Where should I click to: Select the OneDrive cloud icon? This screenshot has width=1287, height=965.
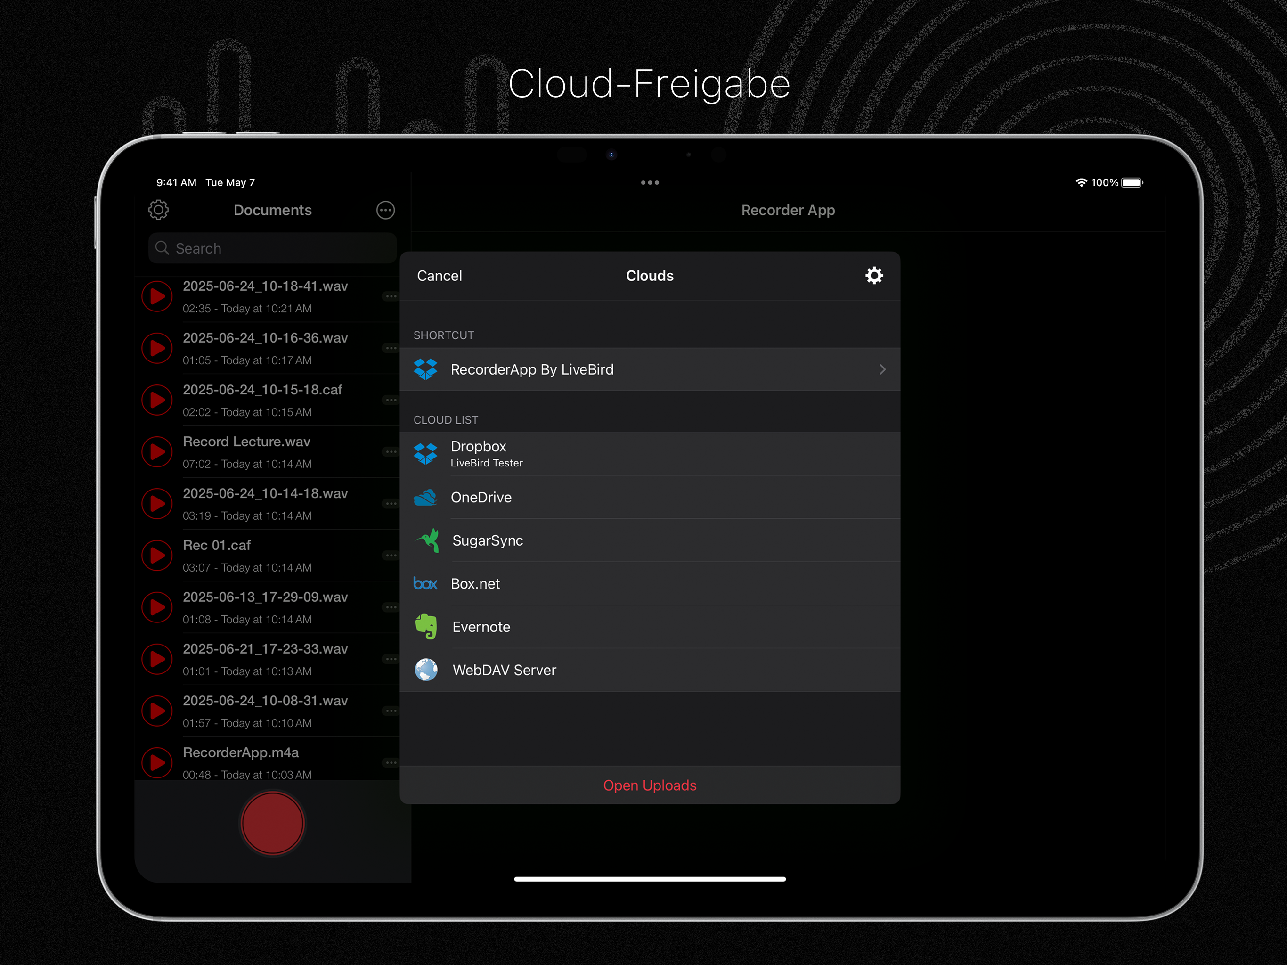tap(425, 498)
